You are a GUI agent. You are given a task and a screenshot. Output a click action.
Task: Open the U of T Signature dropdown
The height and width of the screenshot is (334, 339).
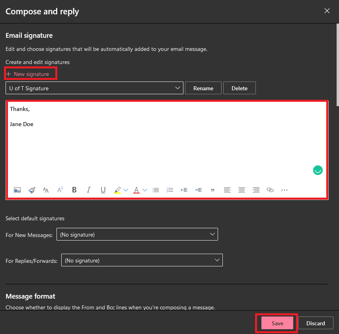click(94, 88)
